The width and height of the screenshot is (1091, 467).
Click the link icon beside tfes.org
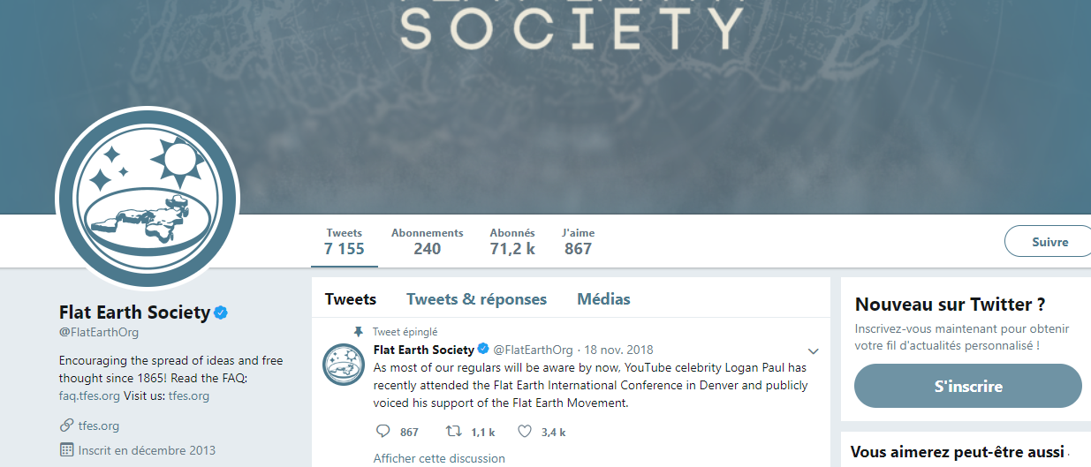pyautogui.click(x=66, y=426)
